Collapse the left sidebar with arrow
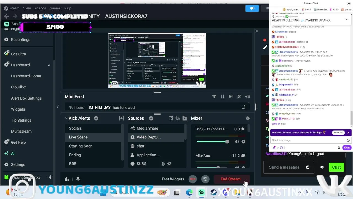The height and width of the screenshot is (199, 353). click(x=58, y=107)
